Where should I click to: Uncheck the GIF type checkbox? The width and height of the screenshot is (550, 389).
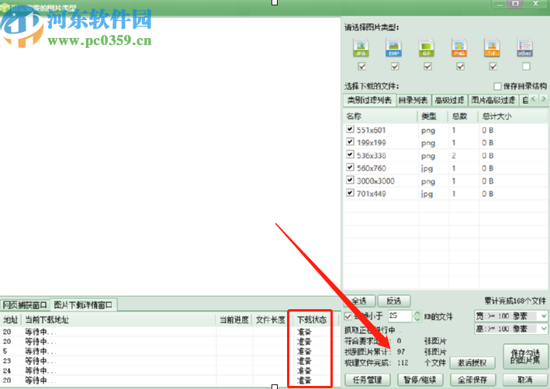427,66
